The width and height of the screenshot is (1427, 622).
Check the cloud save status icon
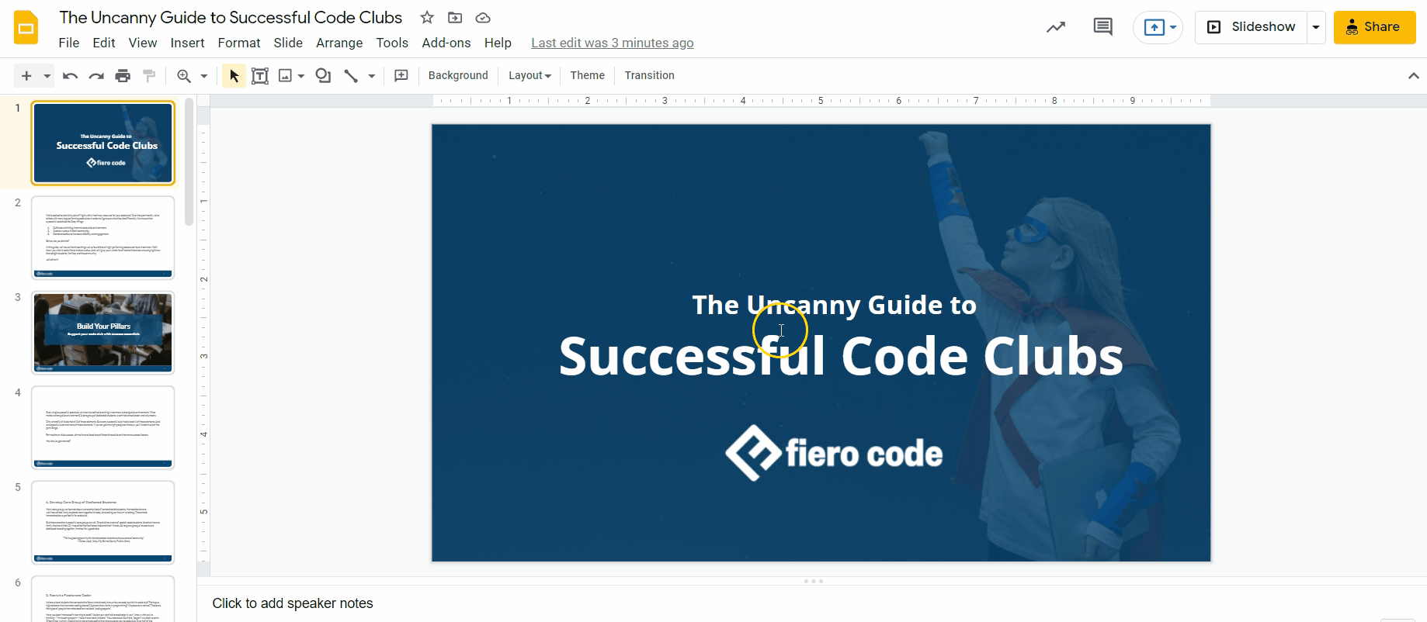(483, 17)
